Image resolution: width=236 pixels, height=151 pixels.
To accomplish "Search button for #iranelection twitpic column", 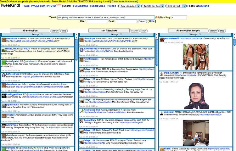I will pyautogui.click(x=213, y=31).
